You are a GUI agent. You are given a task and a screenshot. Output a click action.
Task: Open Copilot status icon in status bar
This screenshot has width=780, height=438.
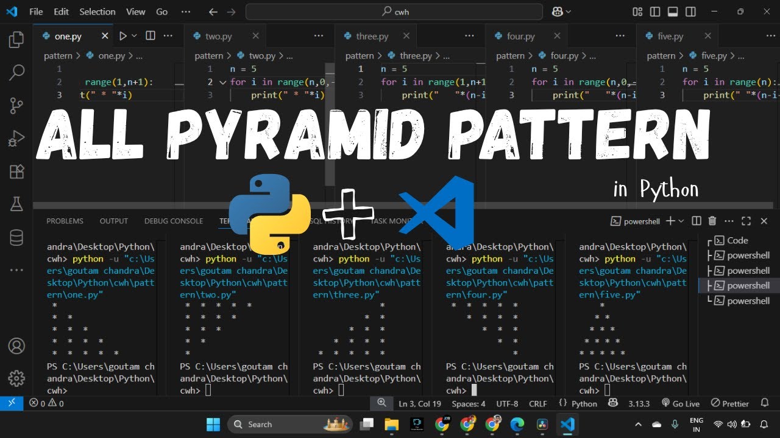613,403
